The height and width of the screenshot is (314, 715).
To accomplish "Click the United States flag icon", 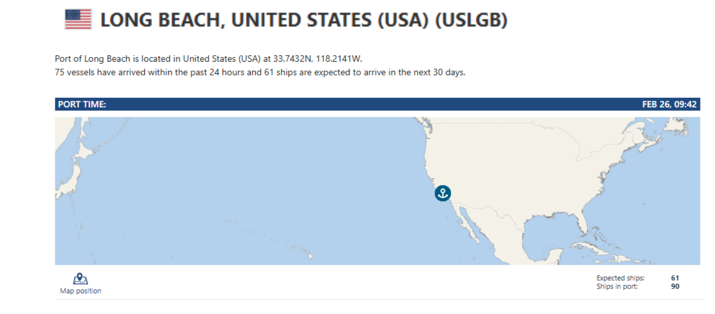I will (x=78, y=20).
